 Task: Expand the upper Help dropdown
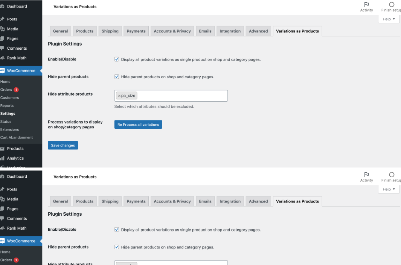pyautogui.click(x=389, y=19)
